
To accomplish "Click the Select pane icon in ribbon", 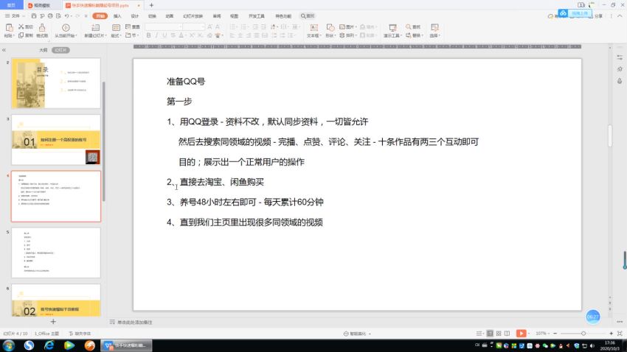I will 434,27.
